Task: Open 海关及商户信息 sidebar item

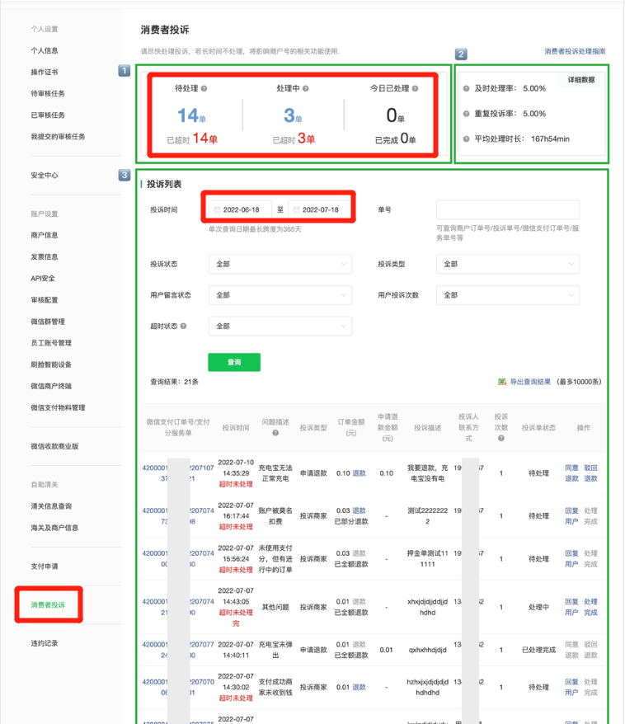Action: point(54,528)
